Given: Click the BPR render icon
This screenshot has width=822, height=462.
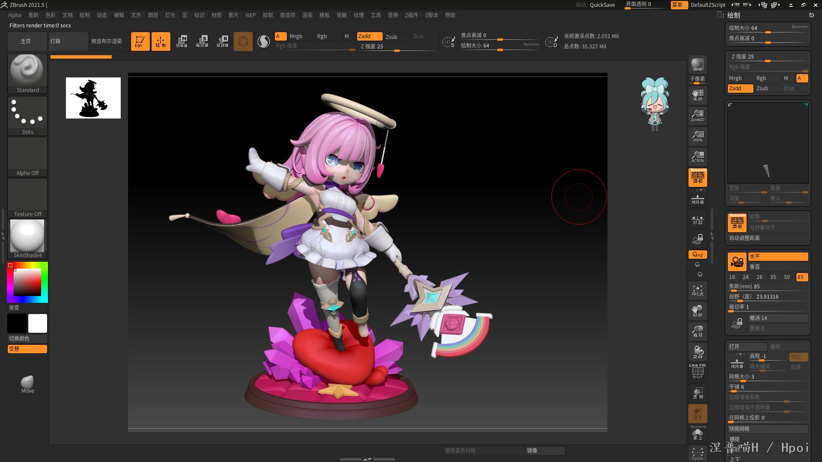Looking at the screenshot, I should pyautogui.click(x=697, y=65).
